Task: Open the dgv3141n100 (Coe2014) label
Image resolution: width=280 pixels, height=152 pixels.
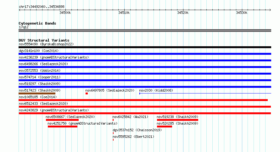Action: click(39, 51)
